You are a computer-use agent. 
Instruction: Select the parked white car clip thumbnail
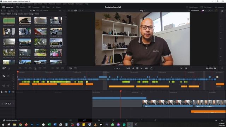pos(56,31)
